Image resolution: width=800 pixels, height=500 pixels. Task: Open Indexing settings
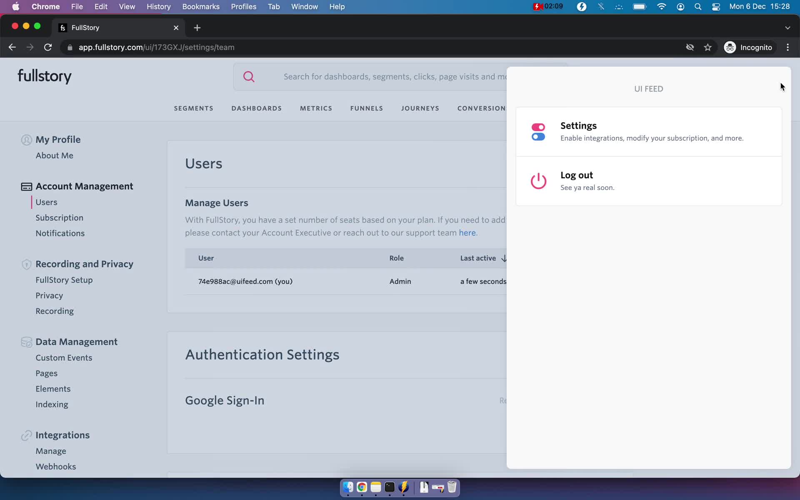coord(52,404)
